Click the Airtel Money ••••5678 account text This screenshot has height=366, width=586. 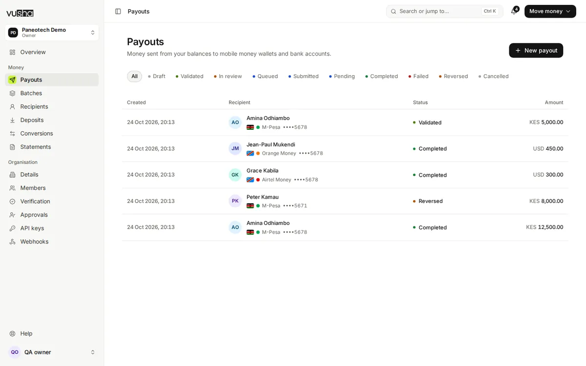pos(290,180)
